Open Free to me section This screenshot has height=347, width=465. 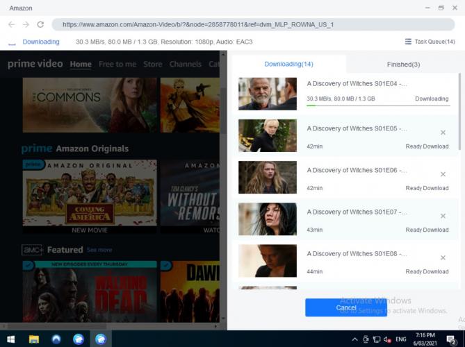pos(117,64)
